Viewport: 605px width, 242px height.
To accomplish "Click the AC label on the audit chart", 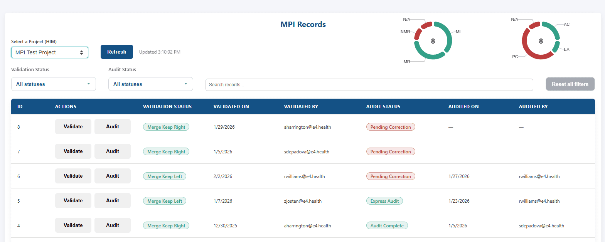I will [x=566, y=25].
